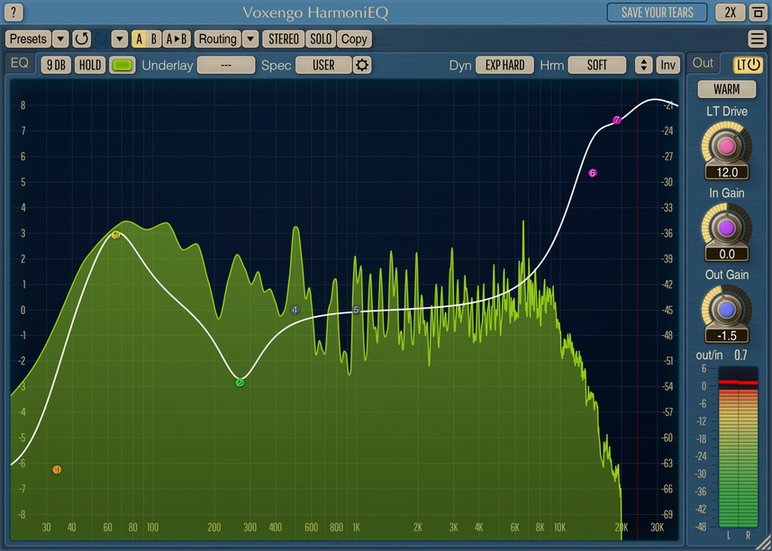772x551 pixels.
Task: Click the Out Gain value field
Action: pyautogui.click(x=727, y=335)
